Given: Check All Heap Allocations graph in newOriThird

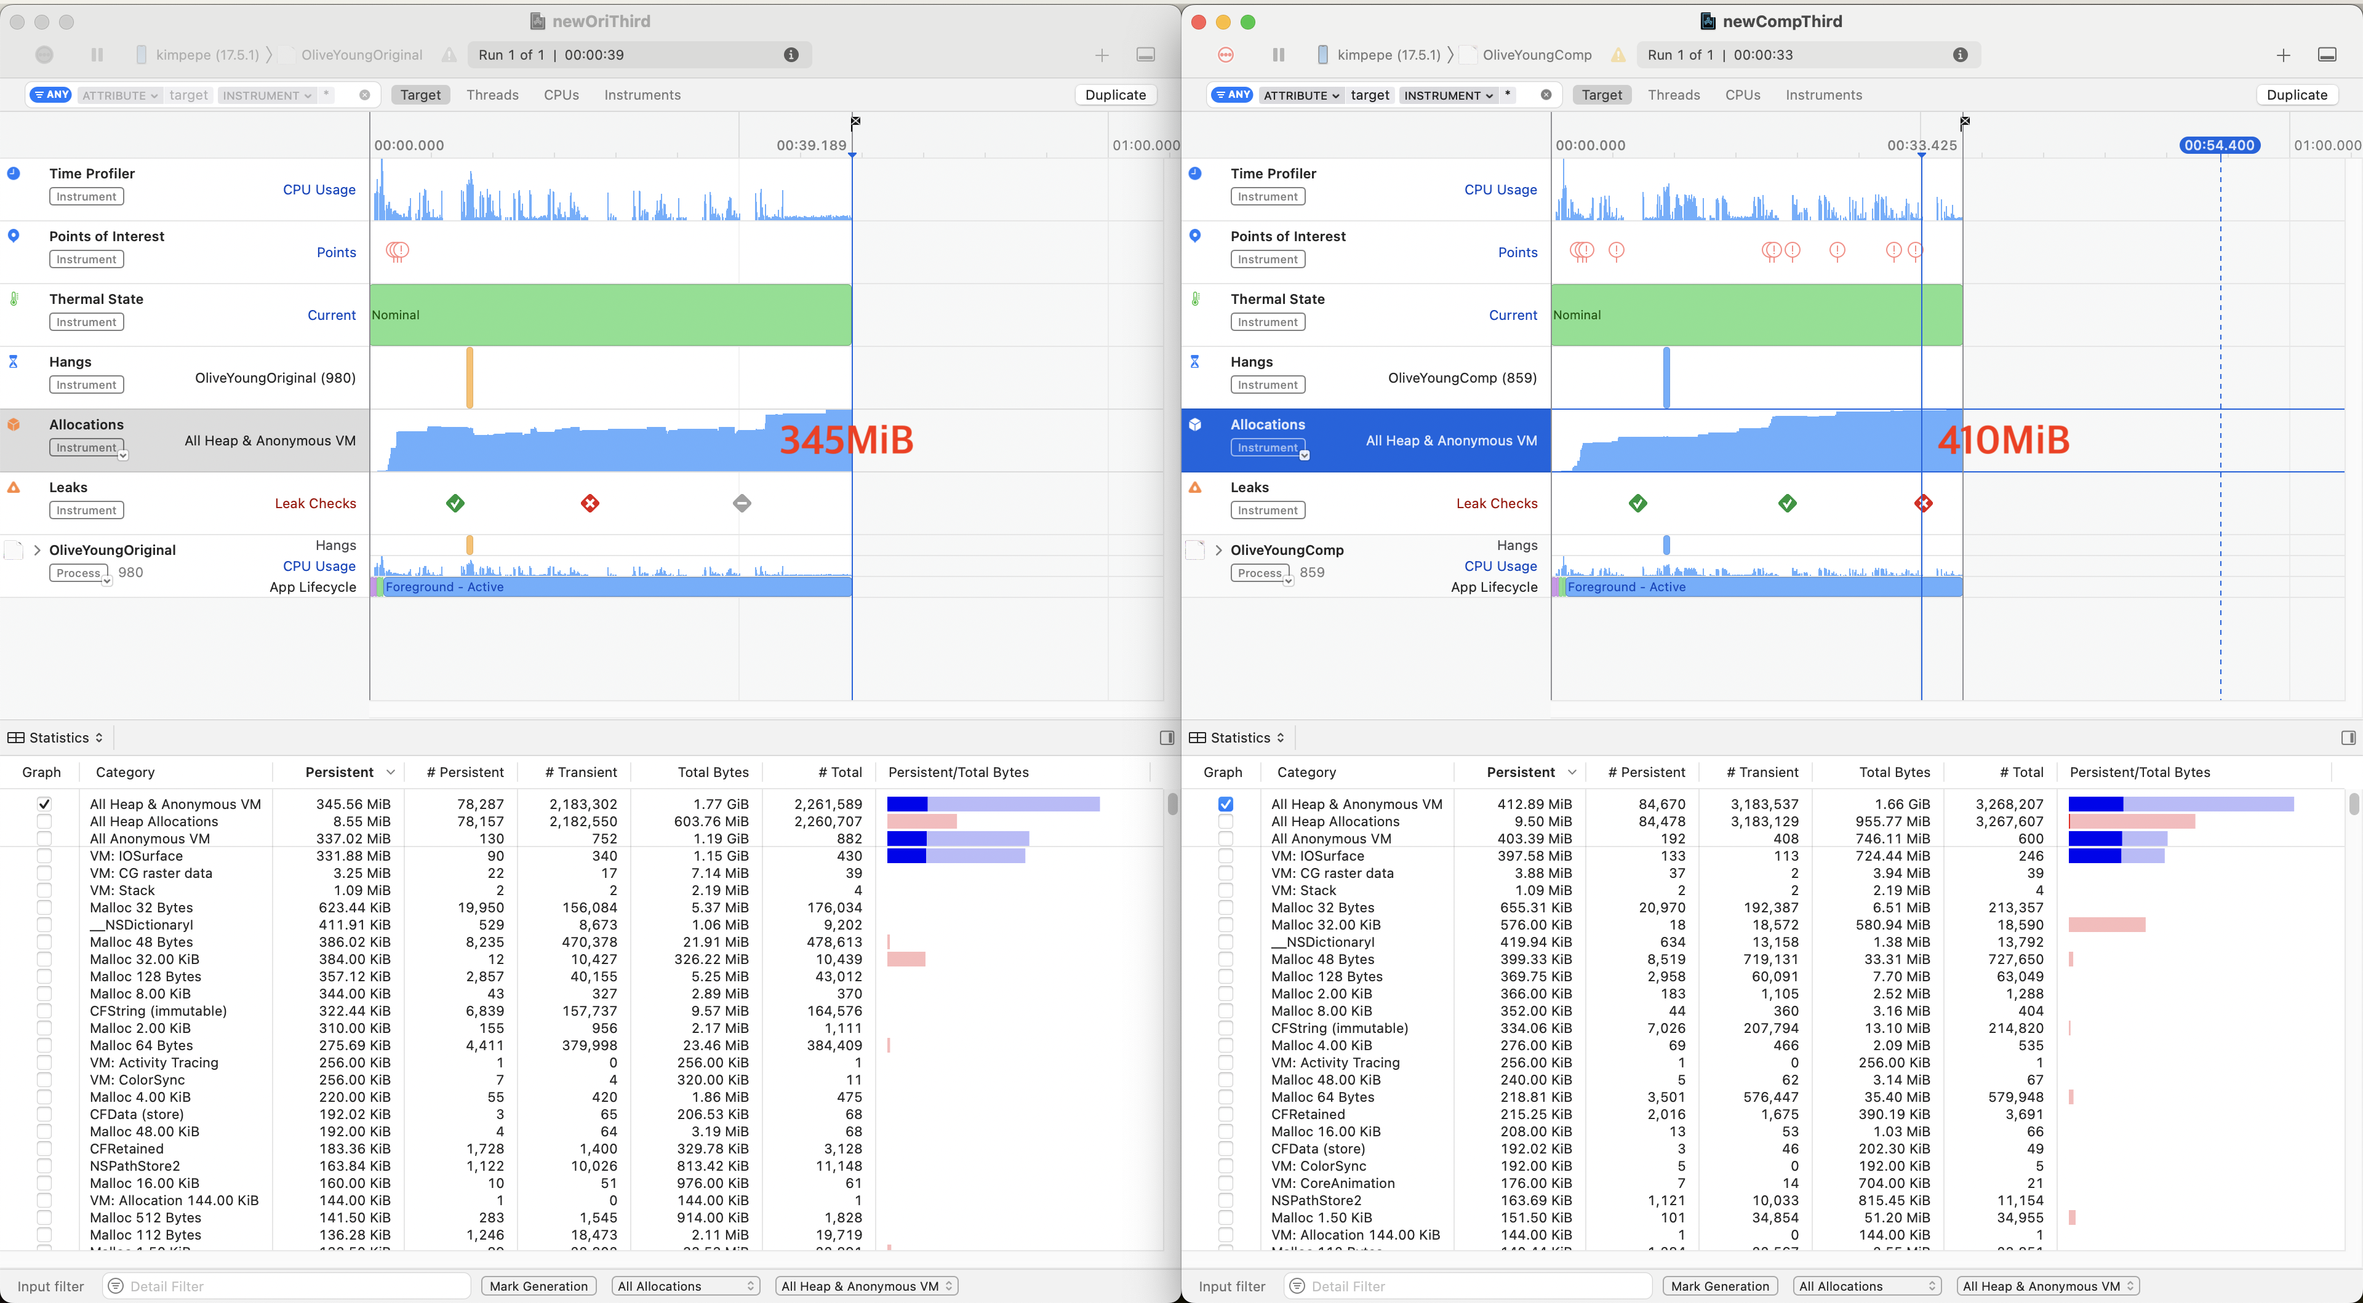Looking at the screenshot, I should pos(44,821).
